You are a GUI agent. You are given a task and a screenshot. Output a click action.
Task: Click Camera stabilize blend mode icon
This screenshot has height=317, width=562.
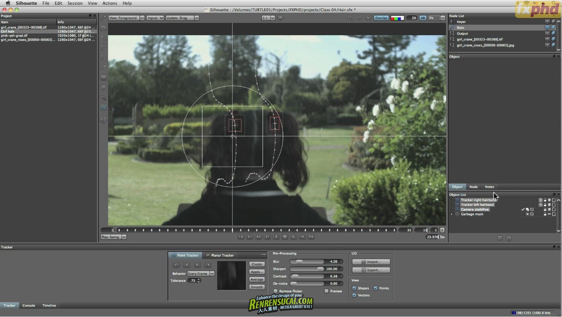[527, 209]
